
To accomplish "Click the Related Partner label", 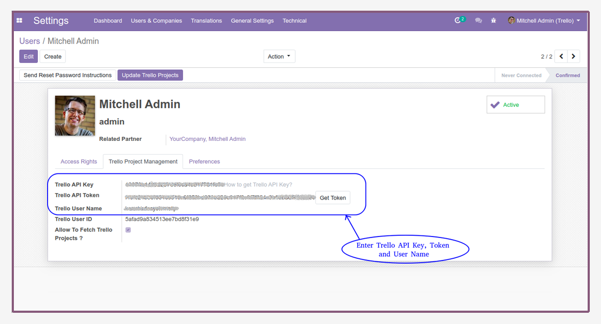I will 120,139.
